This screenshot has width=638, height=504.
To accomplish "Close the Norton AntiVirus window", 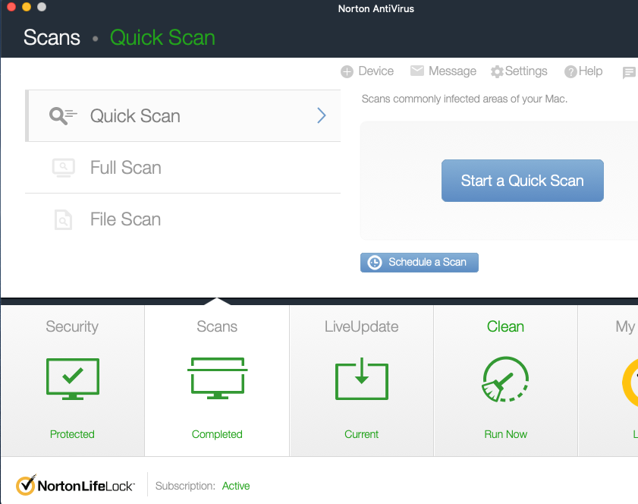I will click(x=11, y=7).
